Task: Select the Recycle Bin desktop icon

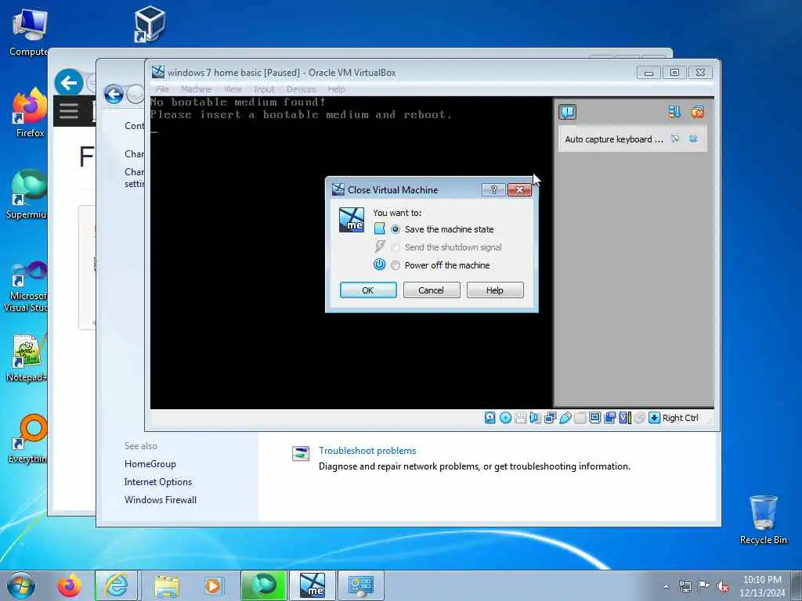Action: 763,520
